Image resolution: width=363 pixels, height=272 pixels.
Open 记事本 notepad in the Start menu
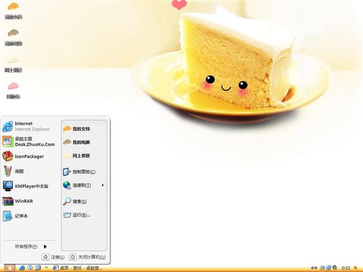[x=29, y=216]
